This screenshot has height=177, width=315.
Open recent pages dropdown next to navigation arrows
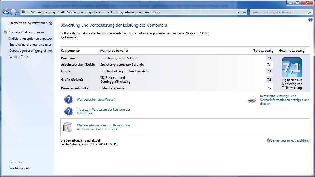click(x=18, y=12)
